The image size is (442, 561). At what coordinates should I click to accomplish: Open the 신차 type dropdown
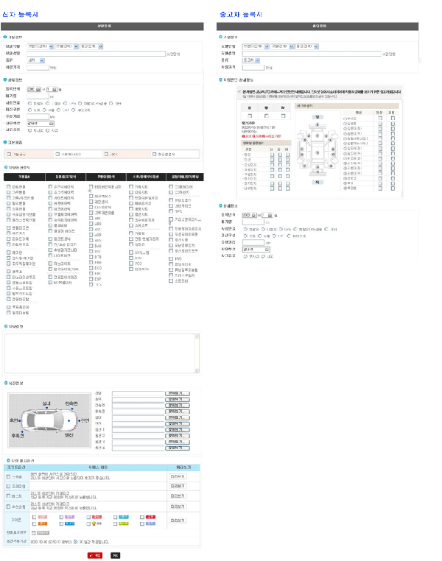tap(36, 60)
